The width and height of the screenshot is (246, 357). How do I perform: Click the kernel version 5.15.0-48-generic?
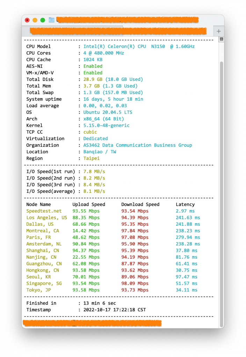coord(106,126)
